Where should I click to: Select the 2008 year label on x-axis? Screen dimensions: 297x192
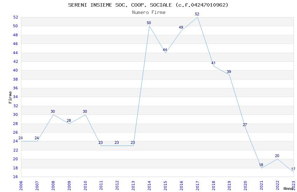(53, 185)
